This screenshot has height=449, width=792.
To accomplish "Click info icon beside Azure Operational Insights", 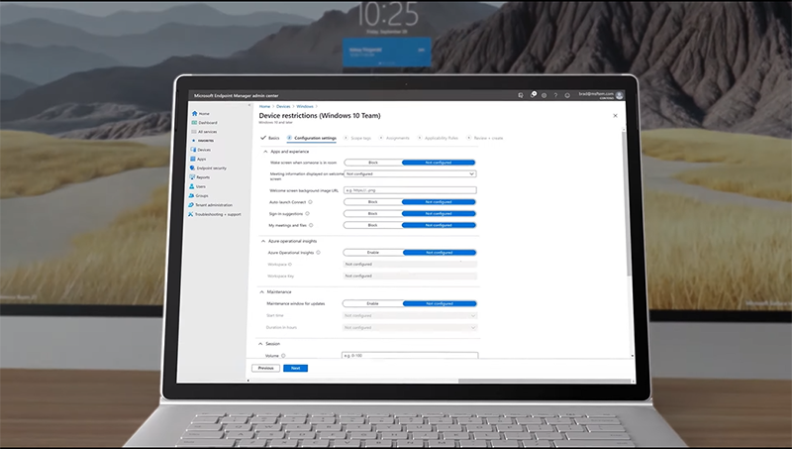I will (318, 253).
